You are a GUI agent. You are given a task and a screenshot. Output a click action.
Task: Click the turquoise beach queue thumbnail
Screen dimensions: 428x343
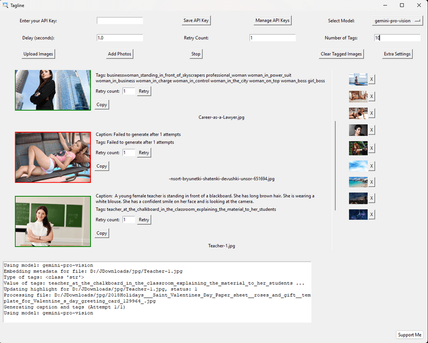358,182
